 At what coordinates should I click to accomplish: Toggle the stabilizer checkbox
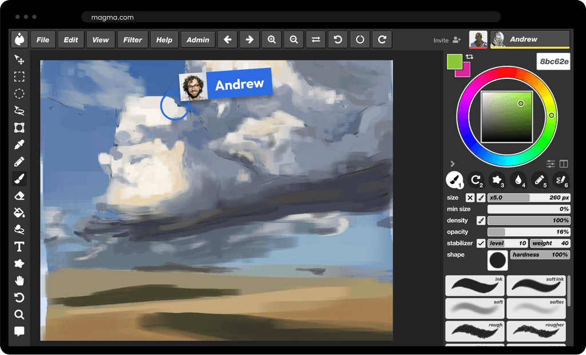click(x=481, y=243)
